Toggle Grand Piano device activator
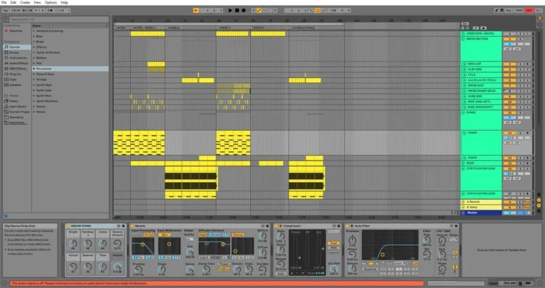545x288 pixels. (x=68, y=226)
